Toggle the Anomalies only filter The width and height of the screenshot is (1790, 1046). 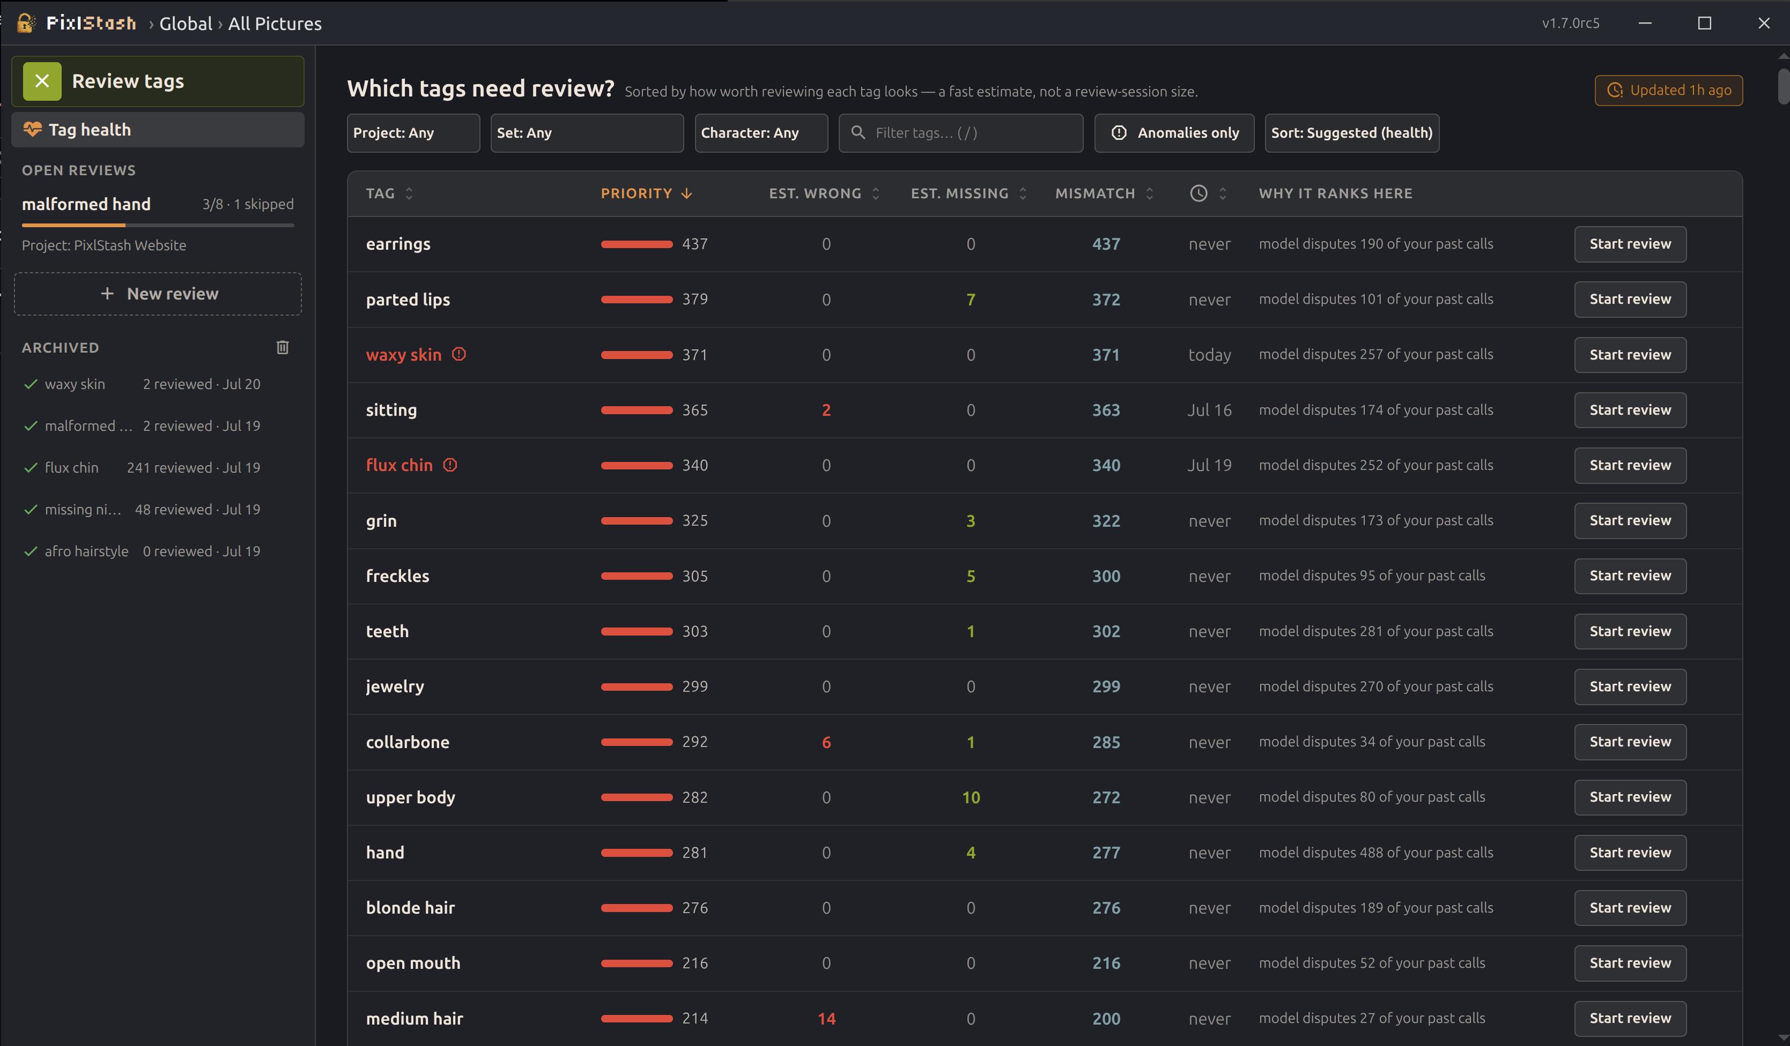coord(1174,133)
